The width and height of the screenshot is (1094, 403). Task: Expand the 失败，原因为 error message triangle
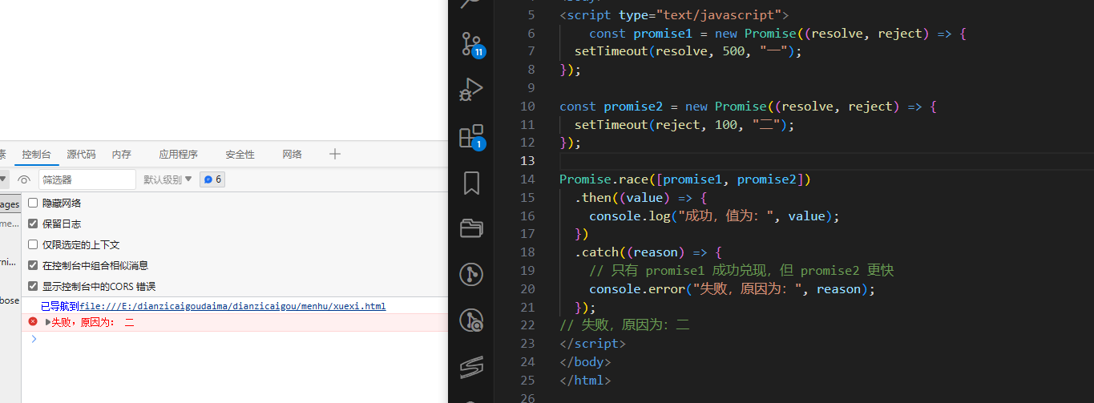pos(48,322)
